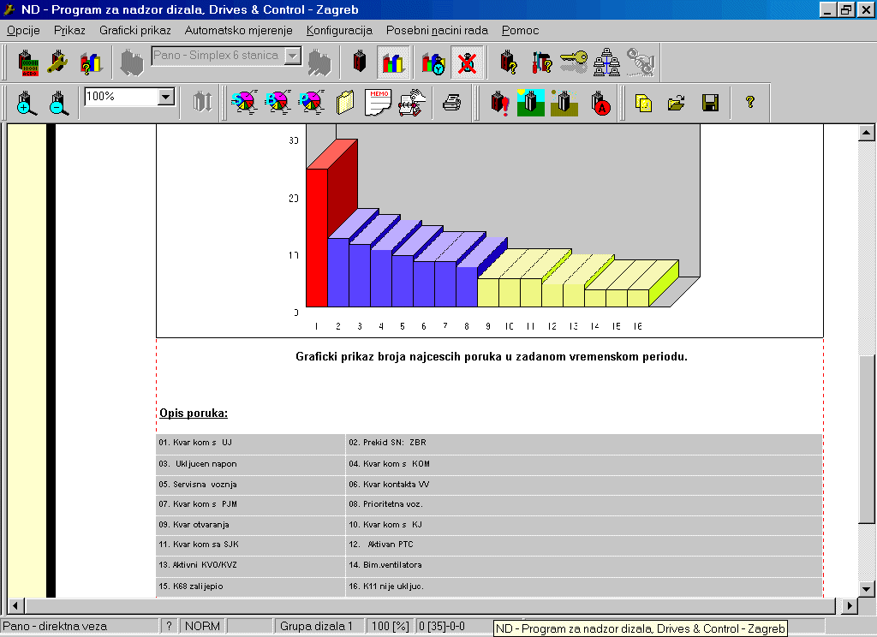Open the Automatsko mjerenje menu
877x637 pixels.
coord(238,30)
